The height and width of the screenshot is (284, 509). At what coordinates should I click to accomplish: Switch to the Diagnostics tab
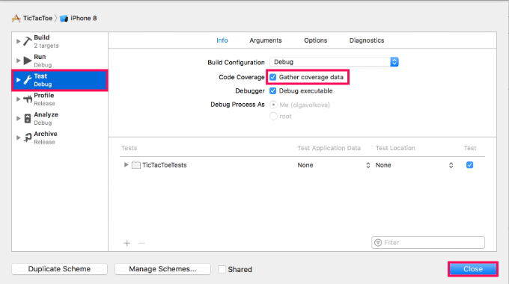click(x=367, y=40)
